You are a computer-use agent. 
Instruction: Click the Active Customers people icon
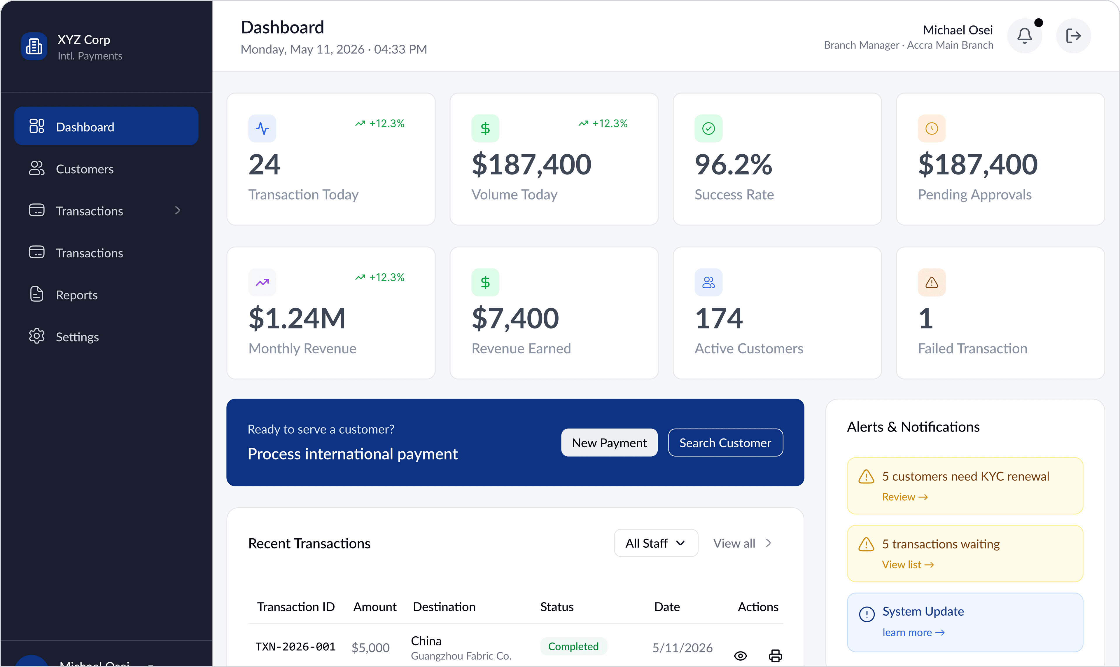(x=708, y=282)
